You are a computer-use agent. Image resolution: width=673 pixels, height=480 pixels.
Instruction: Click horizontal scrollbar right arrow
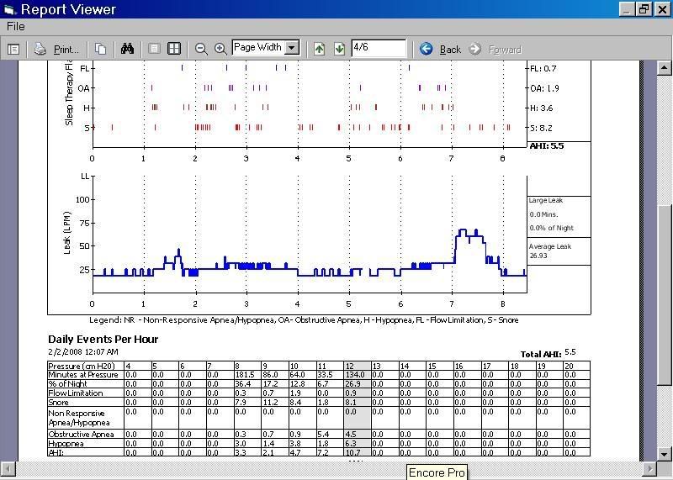(649, 468)
